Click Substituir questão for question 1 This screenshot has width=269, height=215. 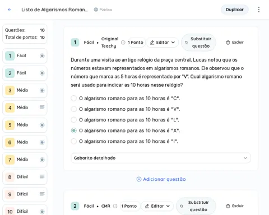[198, 43]
